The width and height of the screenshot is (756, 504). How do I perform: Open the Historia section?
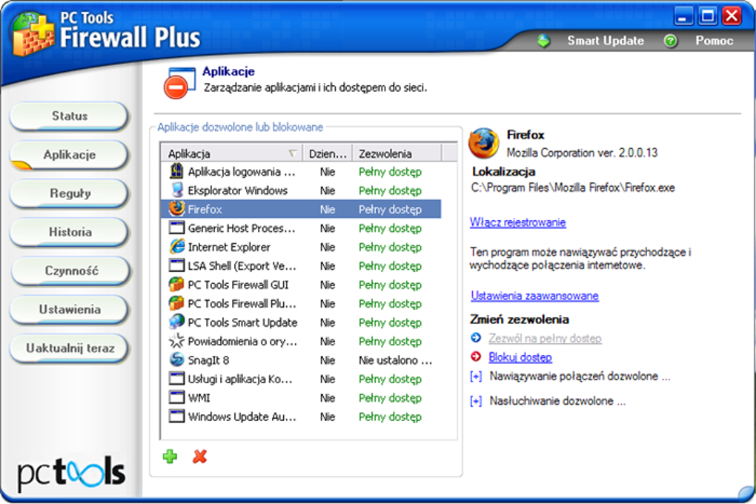tap(70, 231)
